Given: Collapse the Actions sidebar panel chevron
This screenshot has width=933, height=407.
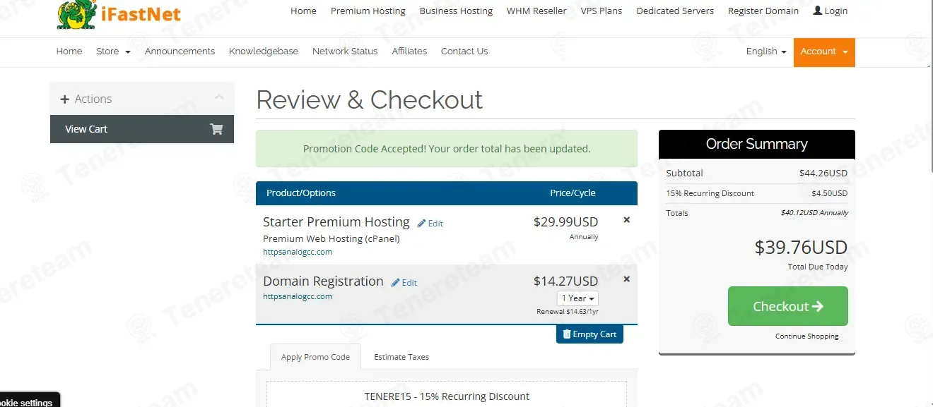Looking at the screenshot, I should [219, 97].
